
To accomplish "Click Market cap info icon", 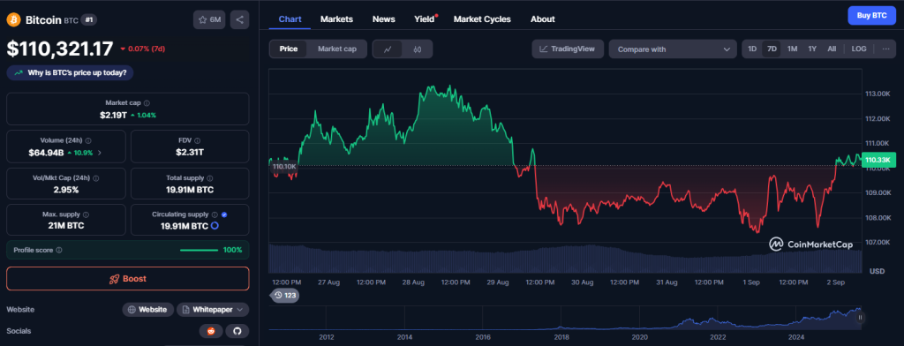I will click(x=147, y=103).
